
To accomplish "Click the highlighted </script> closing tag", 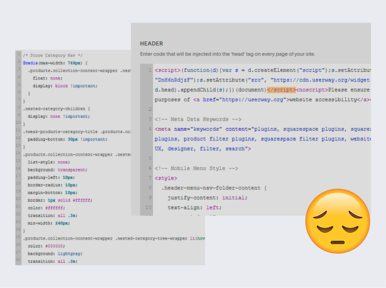I will point(281,90).
